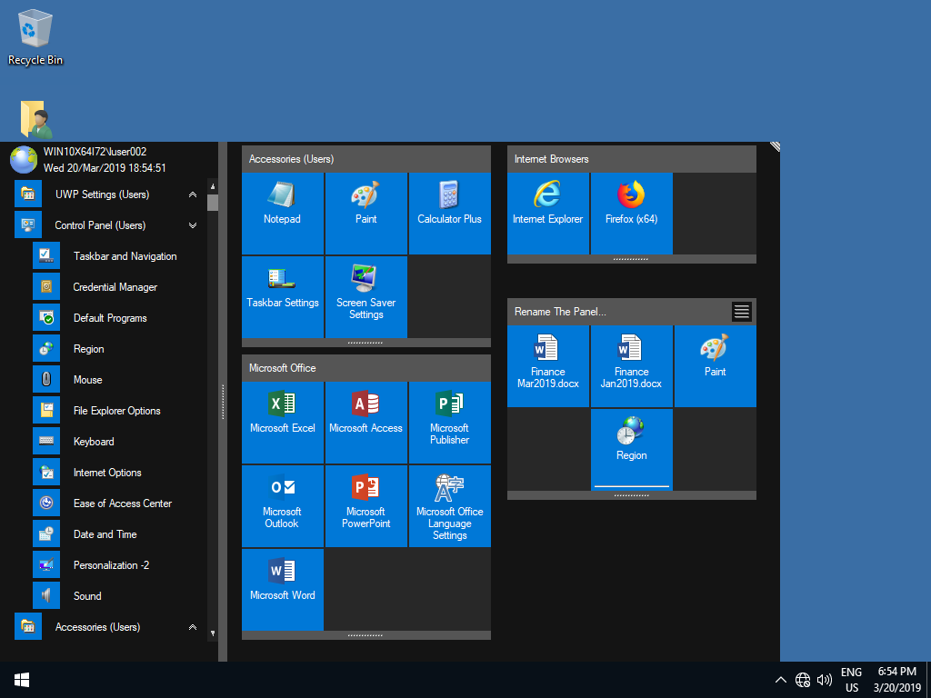Click the Windows Start button

22,680
